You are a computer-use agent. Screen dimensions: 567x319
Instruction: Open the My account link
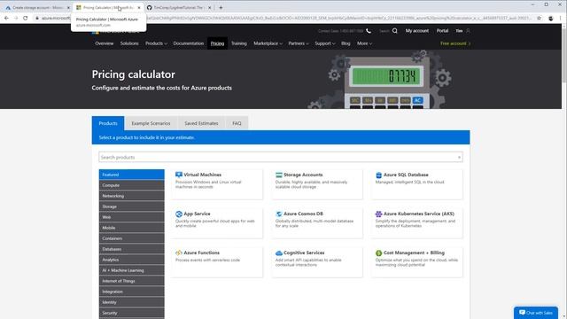pyautogui.click(x=417, y=31)
